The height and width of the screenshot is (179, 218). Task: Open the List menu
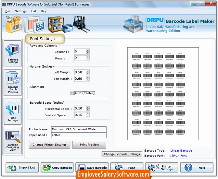tap(34, 11)
